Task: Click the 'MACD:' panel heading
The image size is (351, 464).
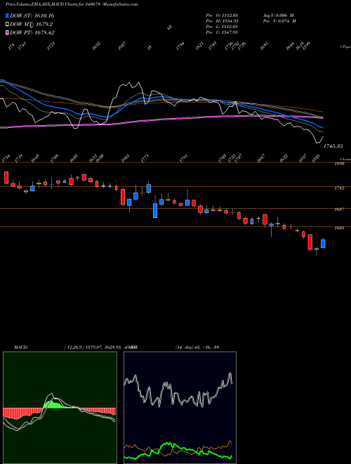Action: tap(21, 347)
